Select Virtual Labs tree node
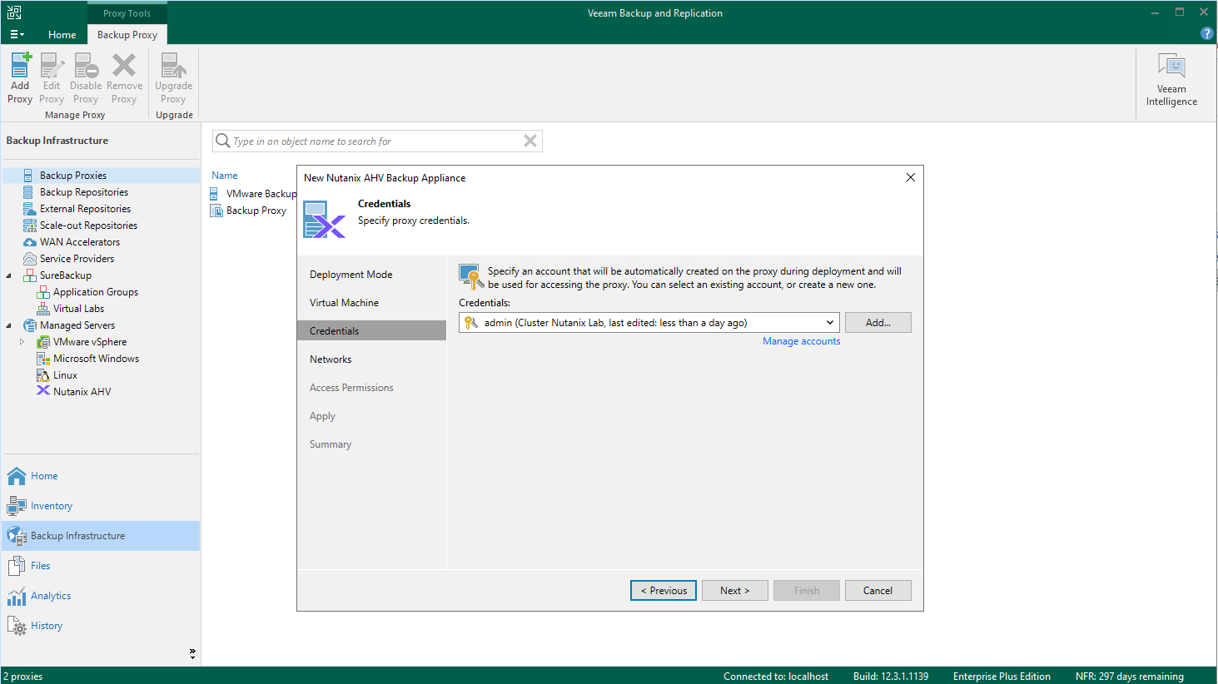The width and height of the screenshot is (1218, 684). pyautogui.click(x=78, y=309)
